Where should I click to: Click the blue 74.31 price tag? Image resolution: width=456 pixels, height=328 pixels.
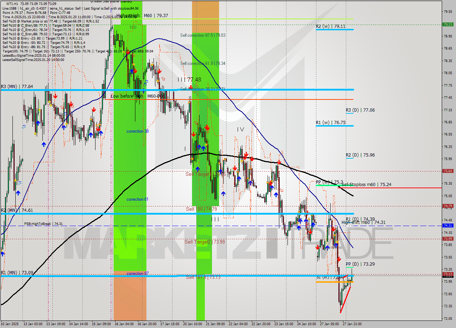click(x=448, y=226)
